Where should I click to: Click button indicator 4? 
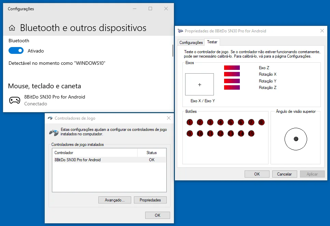(x=220, y=122)
